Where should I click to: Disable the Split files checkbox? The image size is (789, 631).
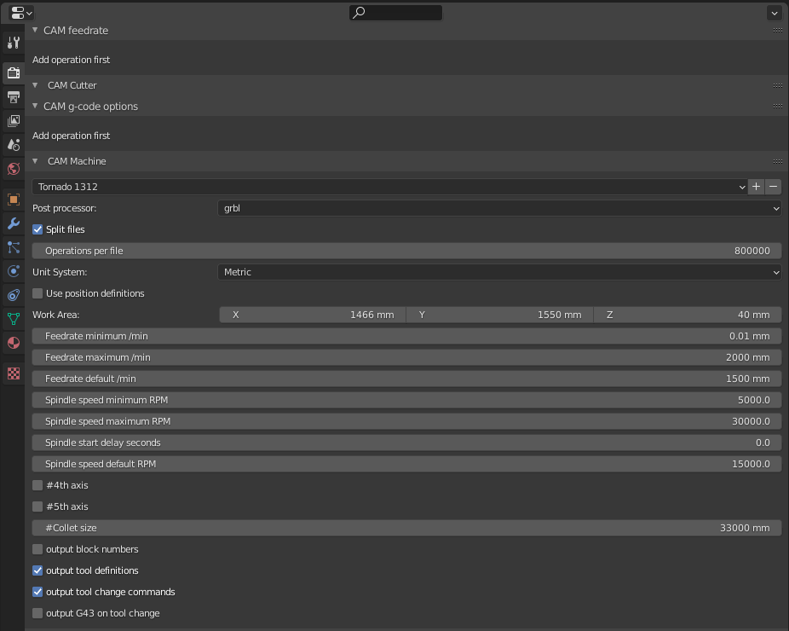pos(37,229)
